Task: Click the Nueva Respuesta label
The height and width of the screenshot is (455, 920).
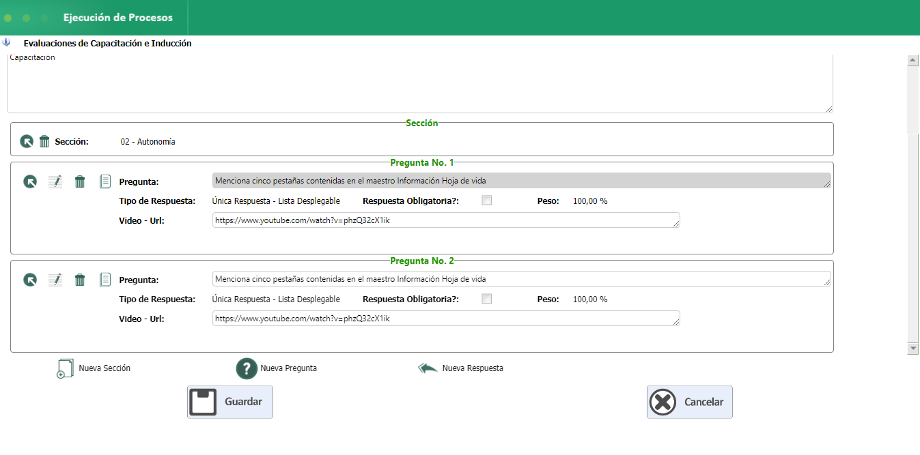Action: tap(473, 368)
